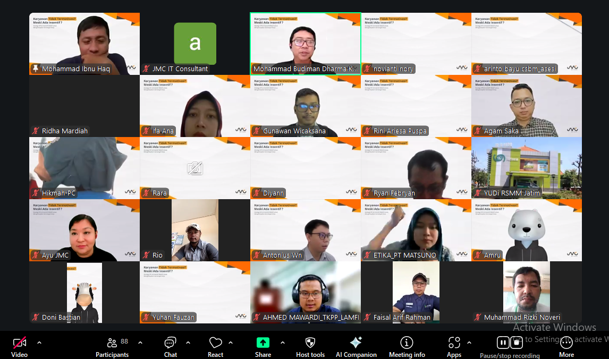
Task: Expand video settings chevron next to Video
Action: 39,343
